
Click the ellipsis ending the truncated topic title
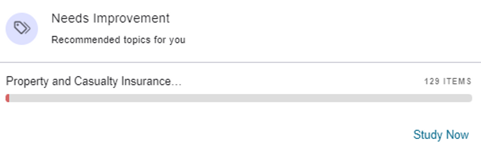(177, 82)
